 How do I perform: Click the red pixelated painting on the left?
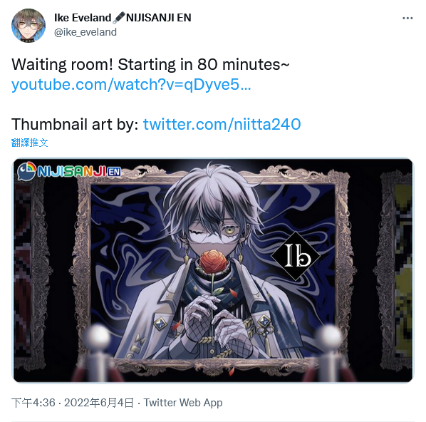[x=23, y=269]
